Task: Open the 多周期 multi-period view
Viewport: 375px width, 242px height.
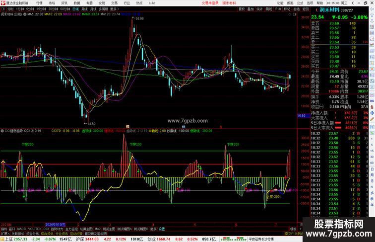Action: pyautogui.click(x=103, y=9)
